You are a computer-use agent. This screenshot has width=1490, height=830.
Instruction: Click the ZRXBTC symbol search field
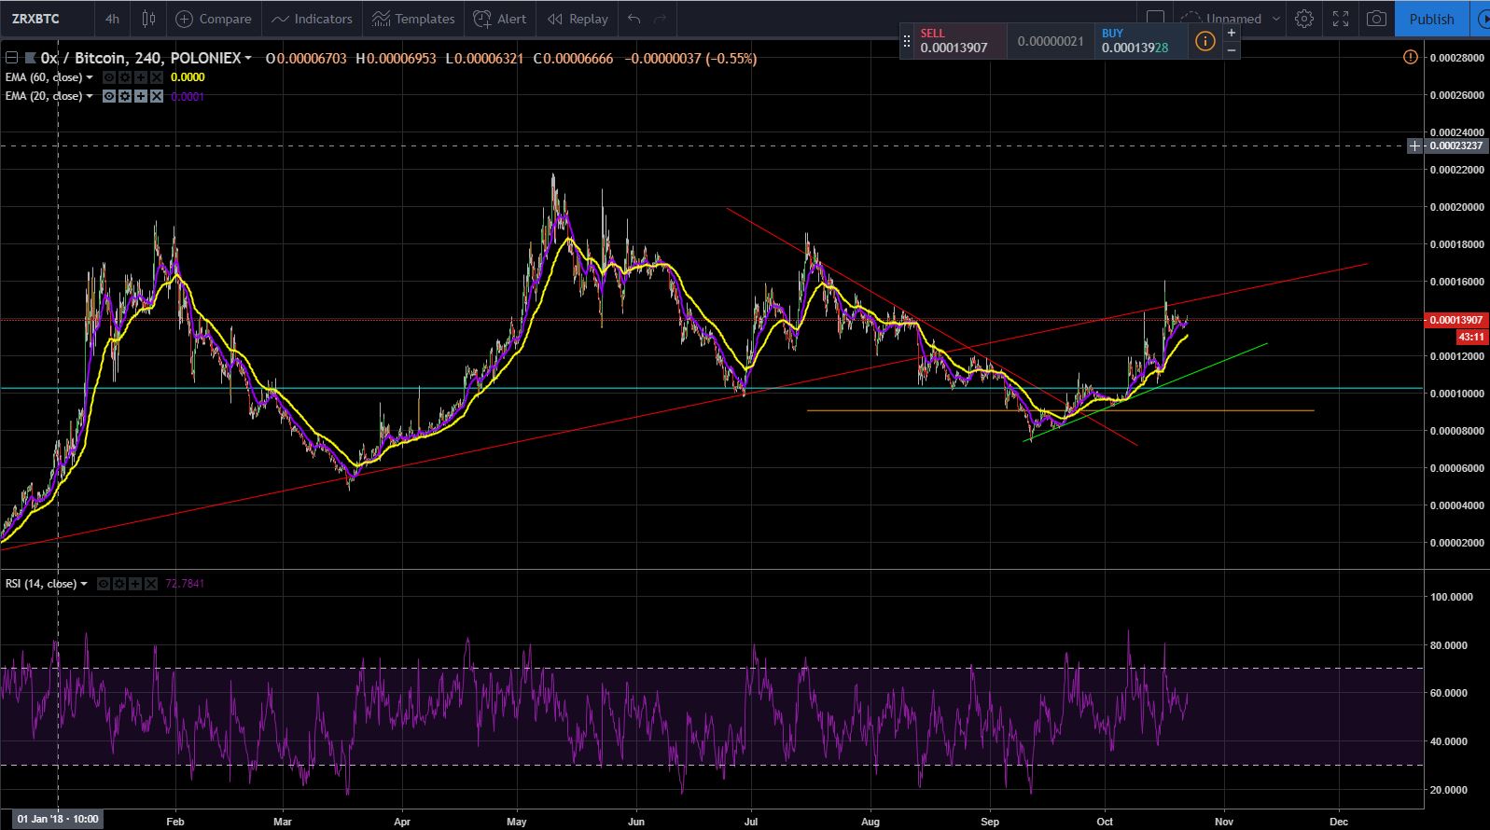[x=47, y=19]
